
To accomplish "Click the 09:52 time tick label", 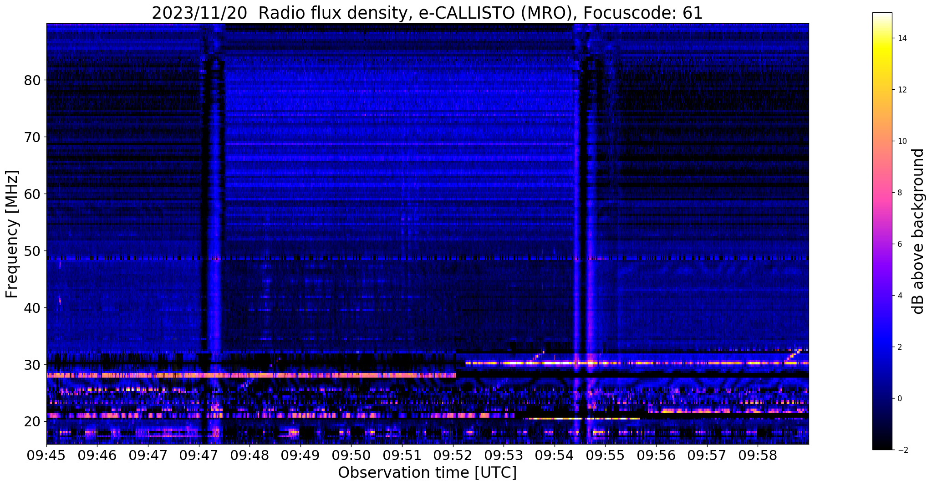I will [453, 455].
